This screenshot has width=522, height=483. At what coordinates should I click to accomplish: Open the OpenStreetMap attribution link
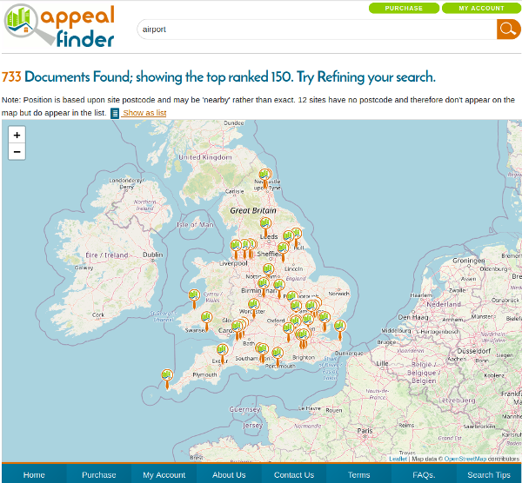[465, 459]
